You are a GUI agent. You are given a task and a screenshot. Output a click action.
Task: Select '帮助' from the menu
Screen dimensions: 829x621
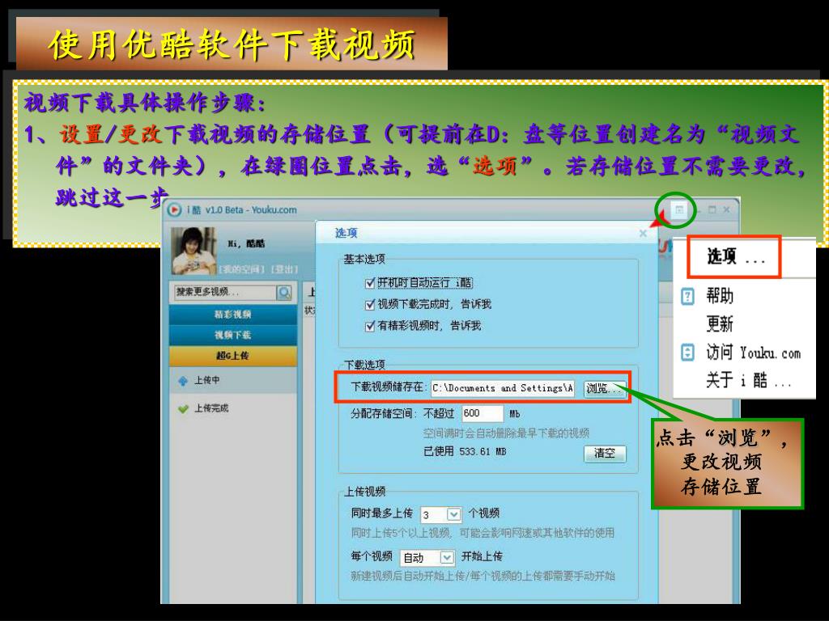[x=720, y=296]
